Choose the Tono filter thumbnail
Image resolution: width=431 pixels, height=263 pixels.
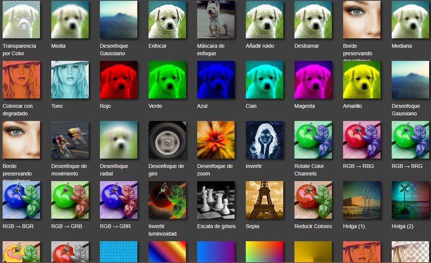(x=70, y=79)
